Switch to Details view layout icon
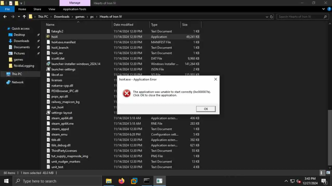This screenshot has width=332, height=186. 322,173
